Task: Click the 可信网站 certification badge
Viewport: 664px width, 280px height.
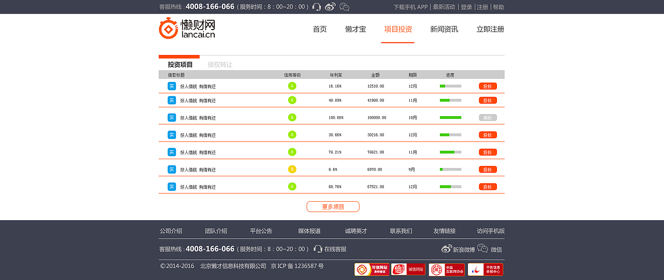Action: (372, 270)
